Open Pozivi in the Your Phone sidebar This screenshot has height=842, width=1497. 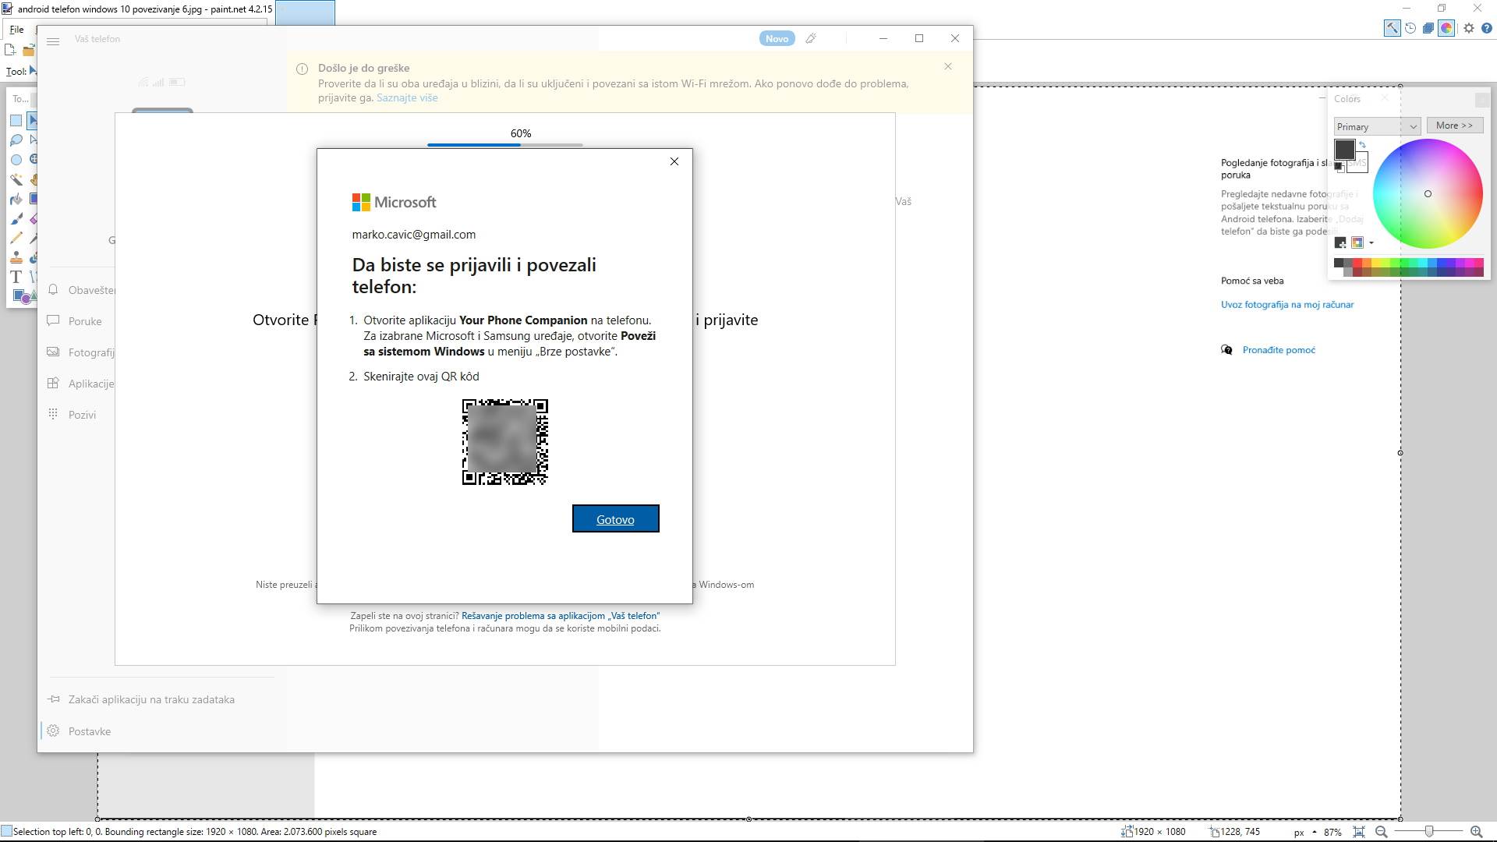(x=83, y=414)
